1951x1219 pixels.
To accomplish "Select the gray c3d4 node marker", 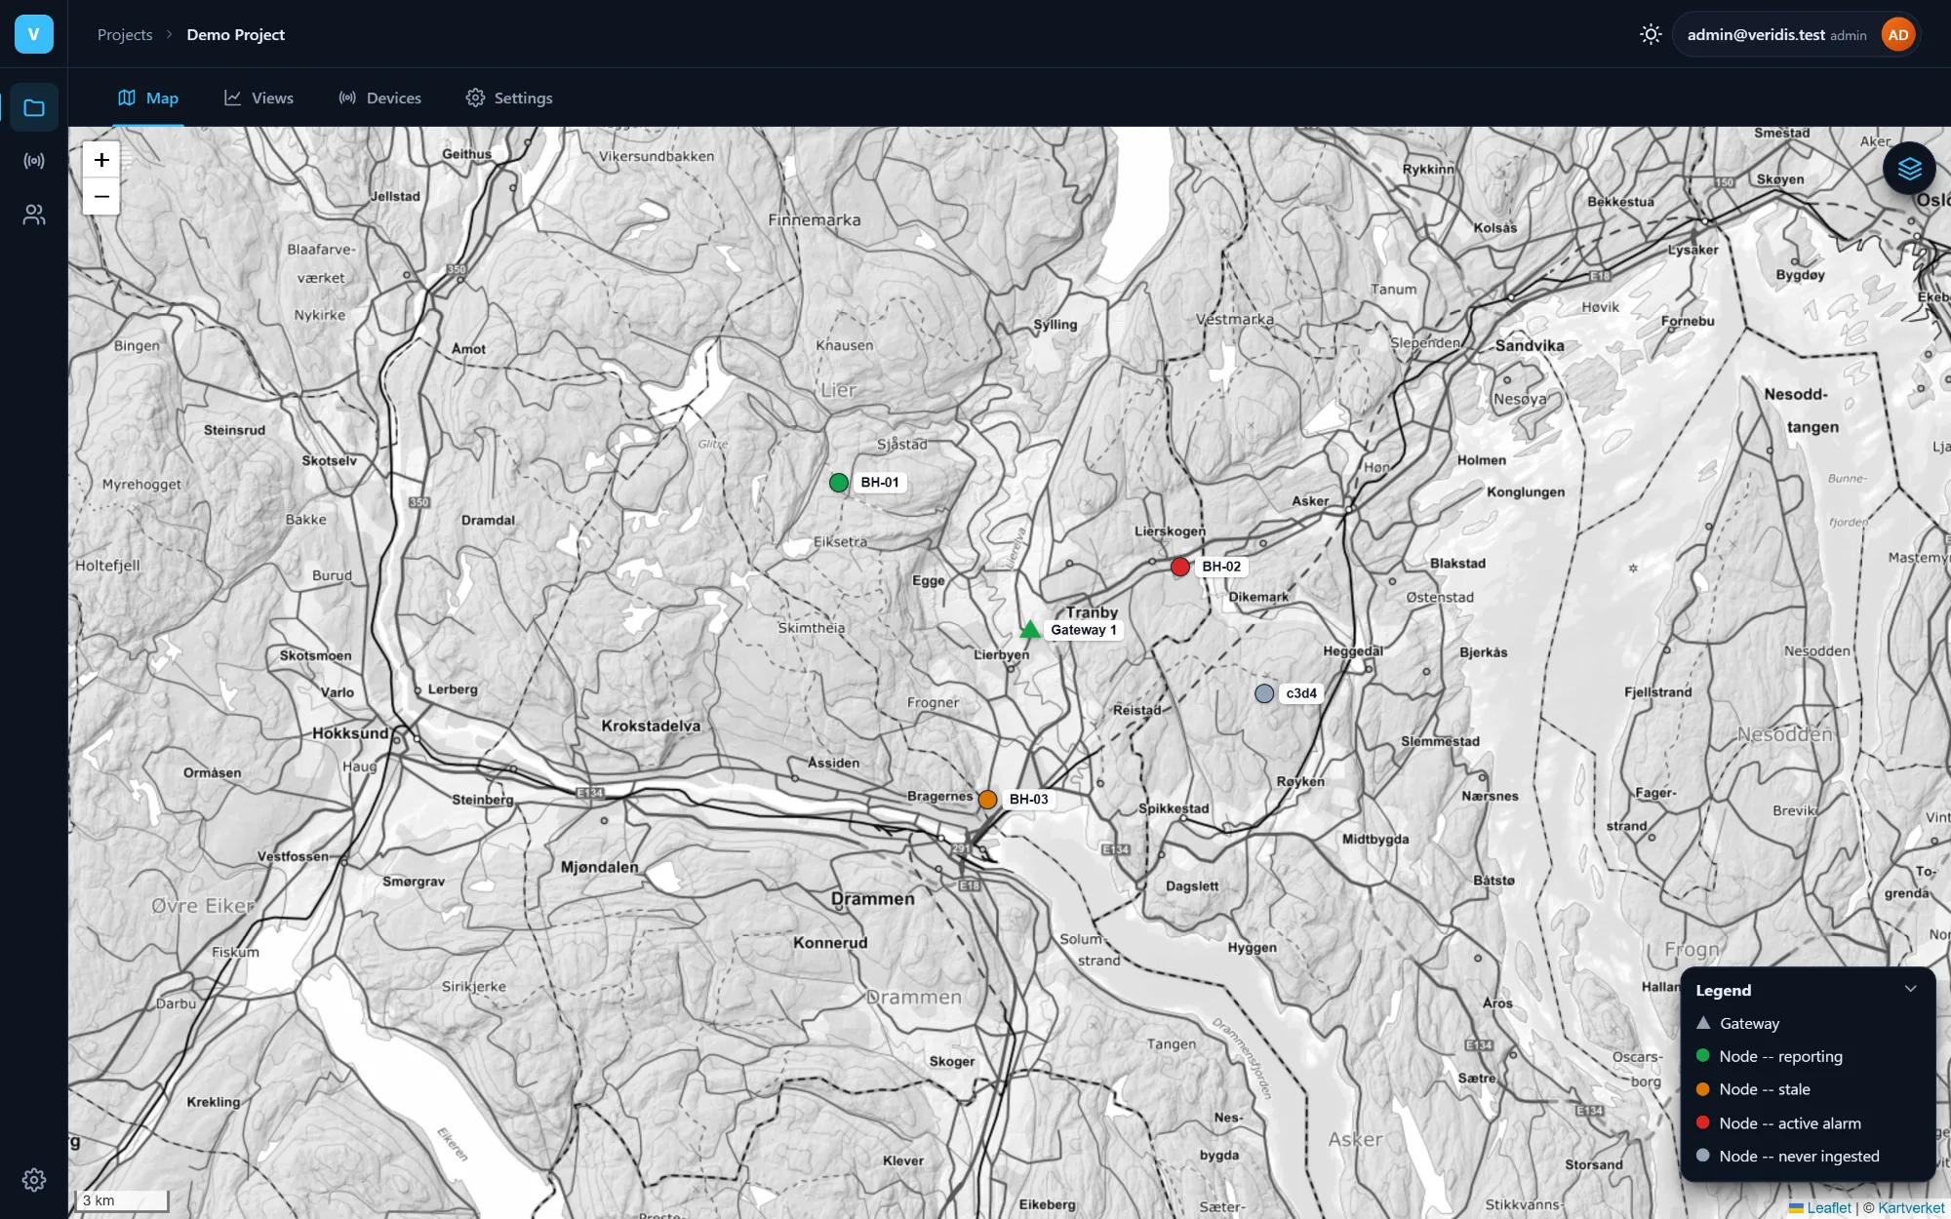I will point(1264,693).
